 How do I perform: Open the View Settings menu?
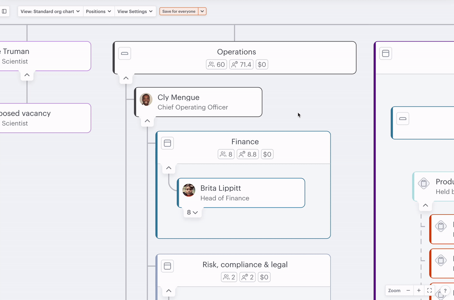135,11
